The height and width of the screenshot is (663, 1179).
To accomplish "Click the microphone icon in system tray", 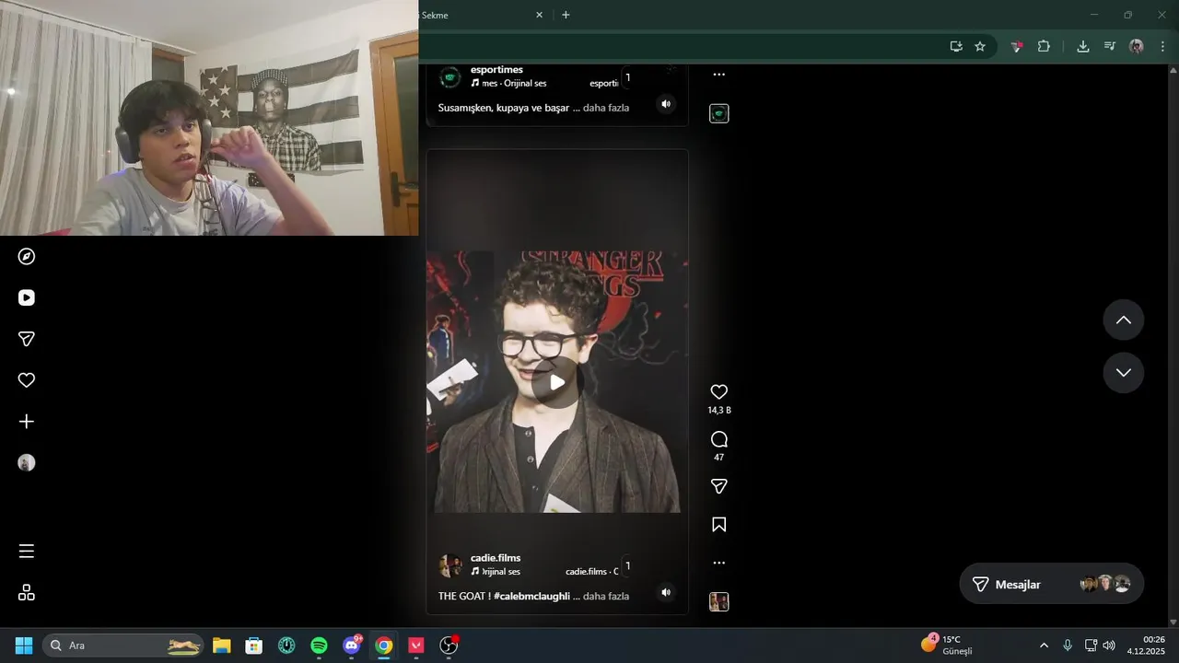I will 1068,646.
